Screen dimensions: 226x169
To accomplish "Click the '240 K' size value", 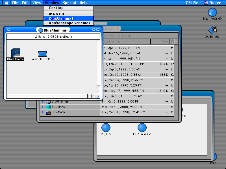I will 164,91.
